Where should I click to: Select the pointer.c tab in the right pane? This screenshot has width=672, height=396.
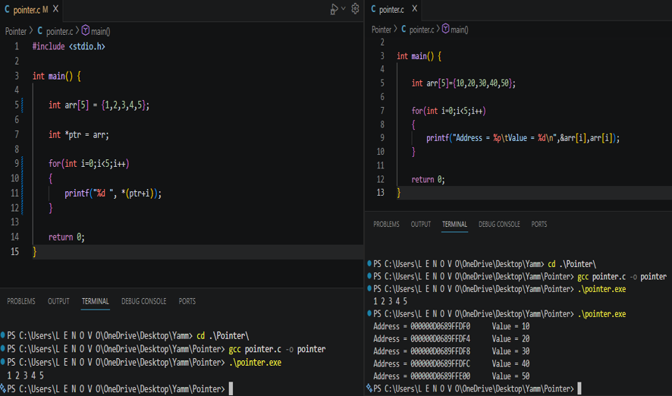(393, 9)
